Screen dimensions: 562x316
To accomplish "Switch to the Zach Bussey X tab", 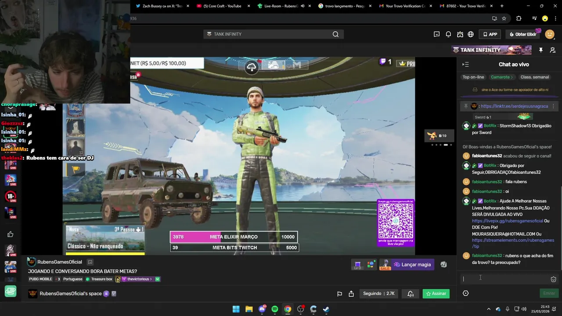I will (162, 6).
